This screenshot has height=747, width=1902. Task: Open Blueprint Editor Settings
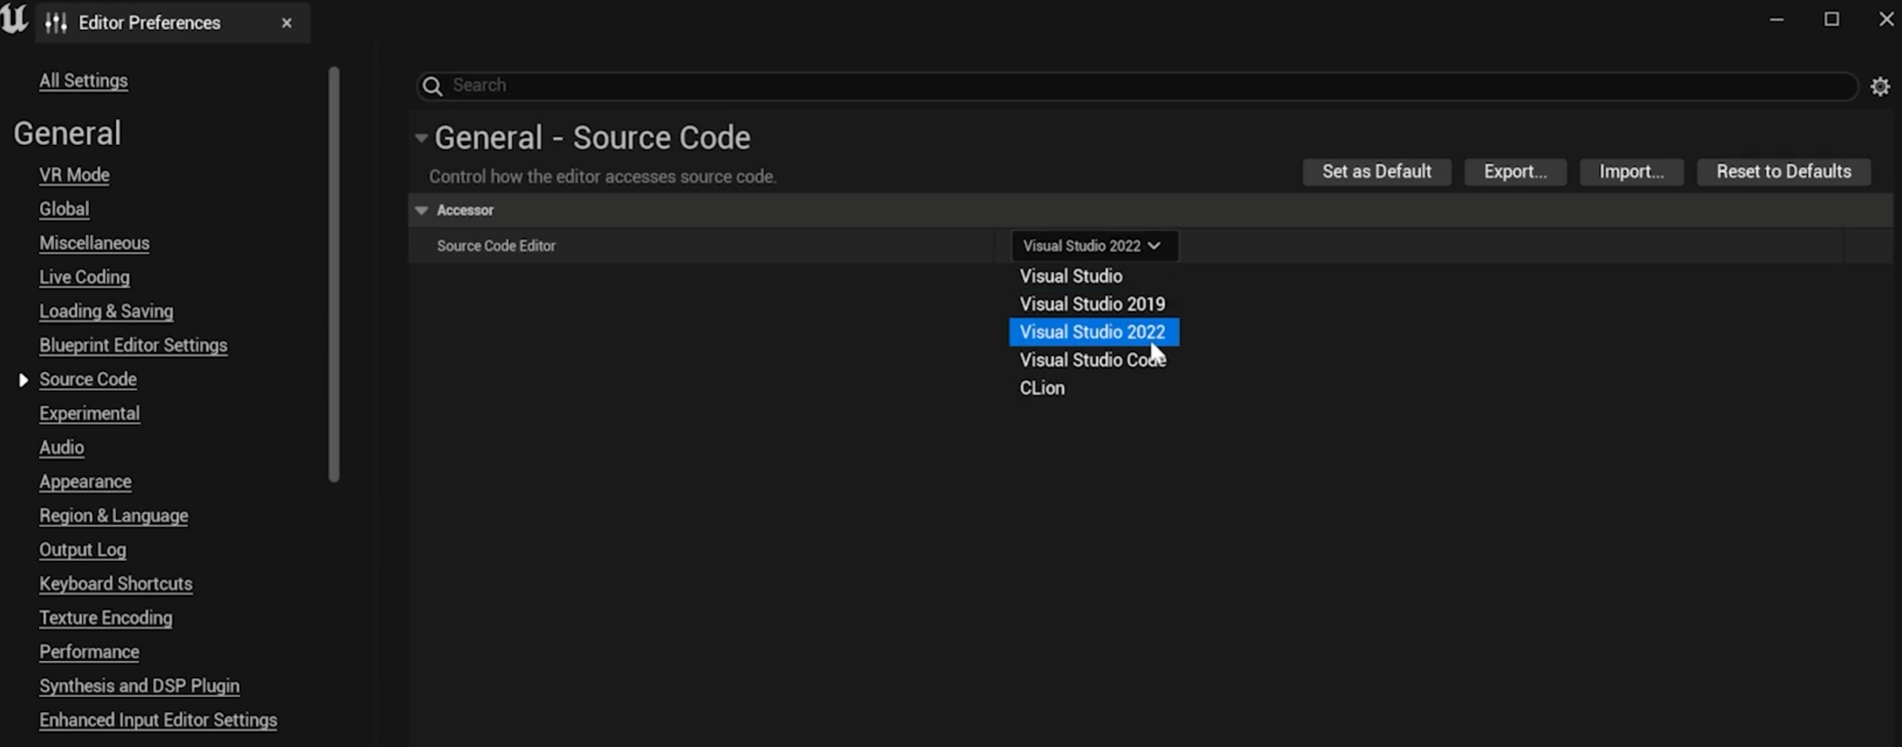click(x=133, y=346)
